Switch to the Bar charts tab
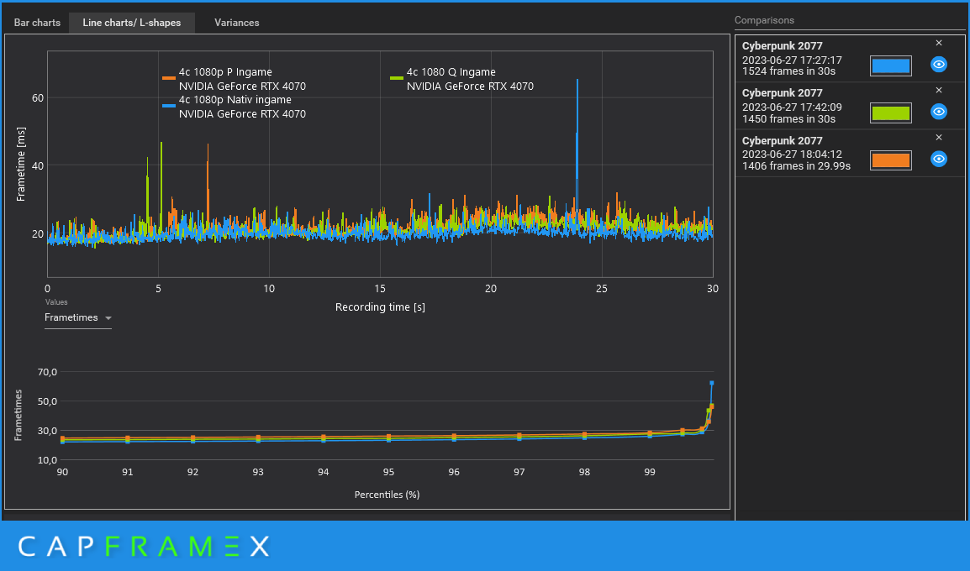The height and width of the screenshot is (571, 970). (37, 22)
